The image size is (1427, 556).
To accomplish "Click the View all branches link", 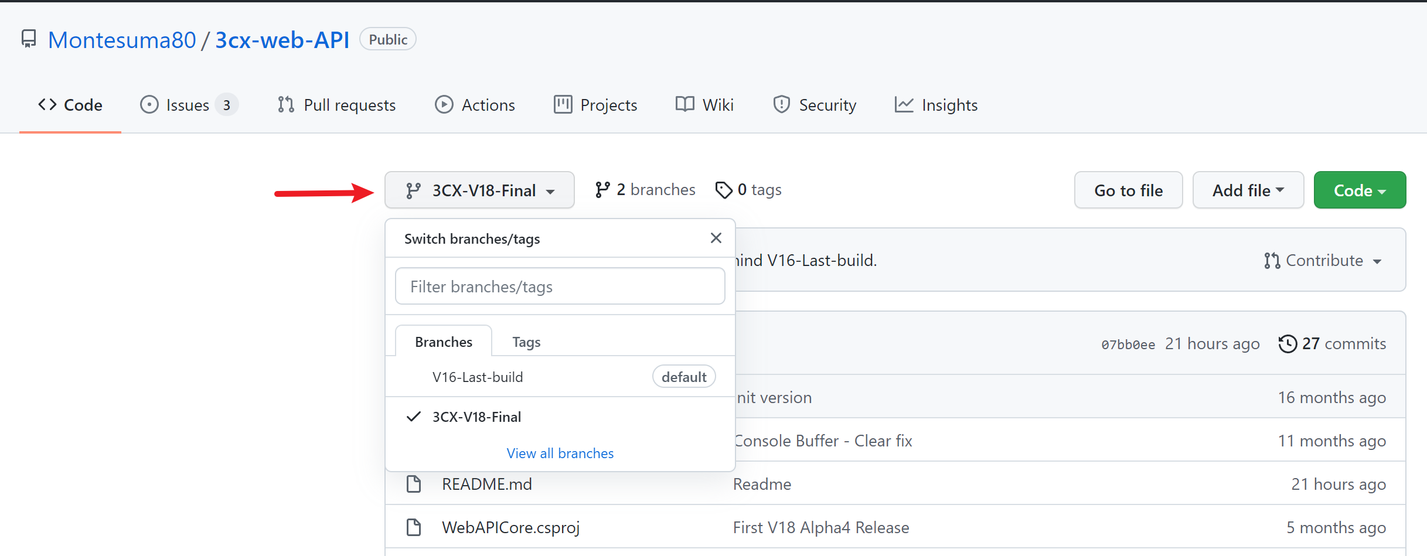I will pyautogui.click(x=560, y=453).
